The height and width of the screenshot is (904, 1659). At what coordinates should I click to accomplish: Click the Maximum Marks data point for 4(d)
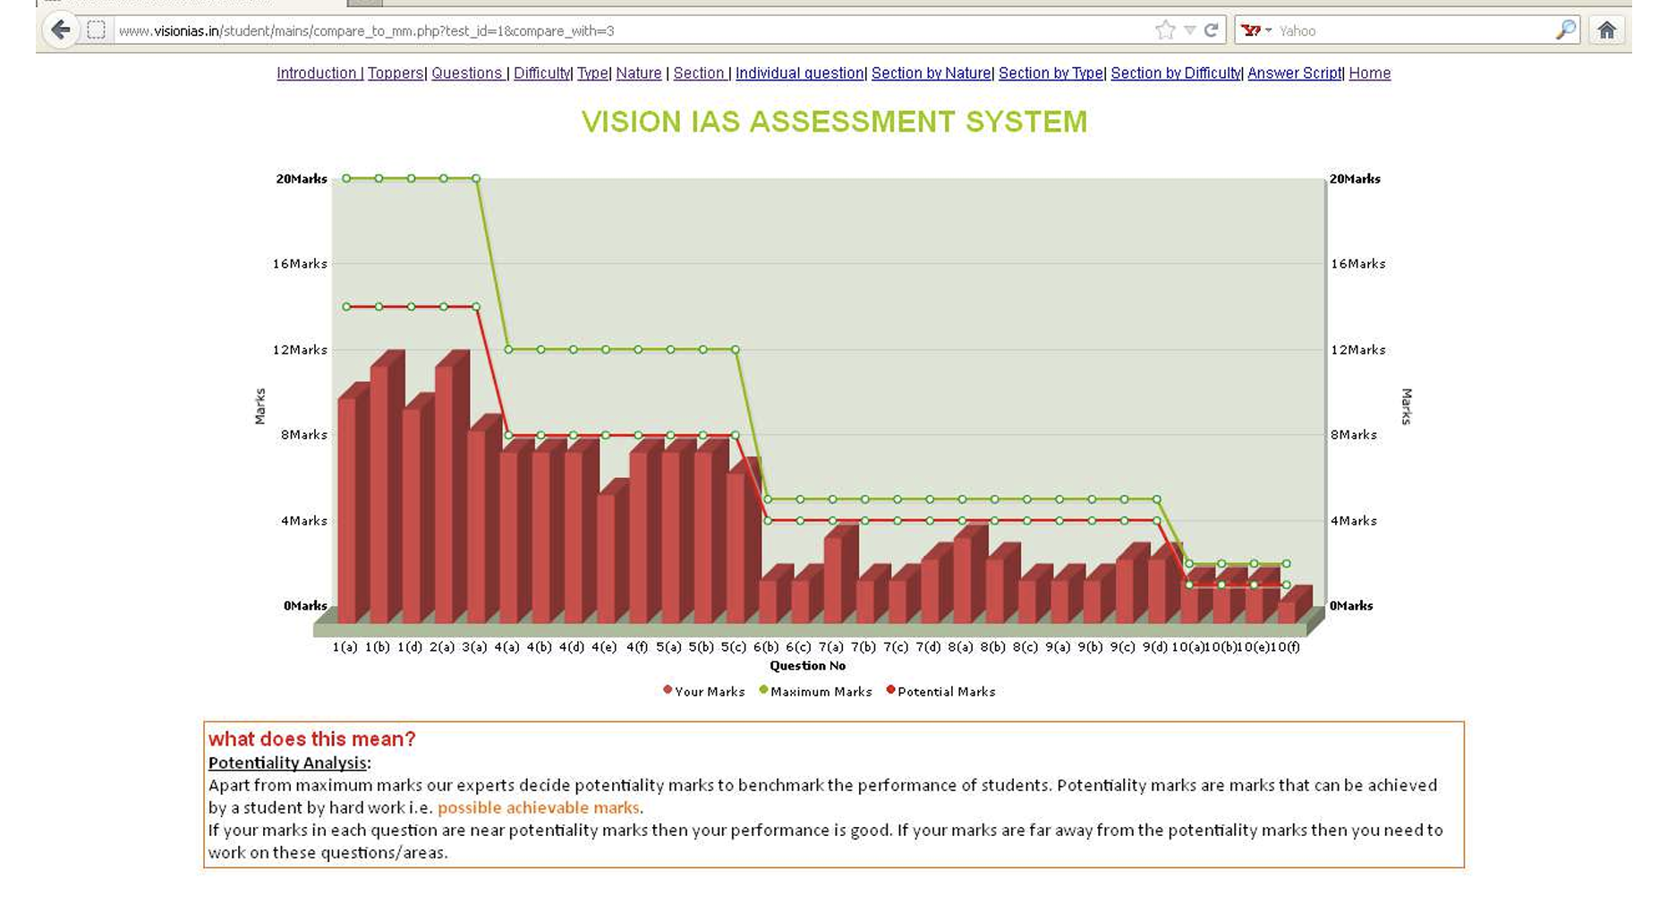(574, 350)
